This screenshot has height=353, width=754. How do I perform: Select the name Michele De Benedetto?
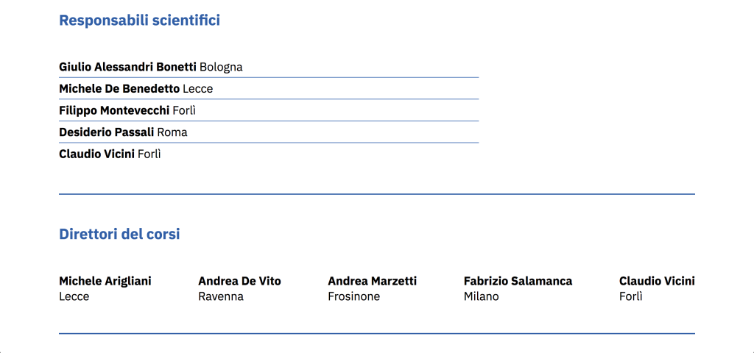119,89
